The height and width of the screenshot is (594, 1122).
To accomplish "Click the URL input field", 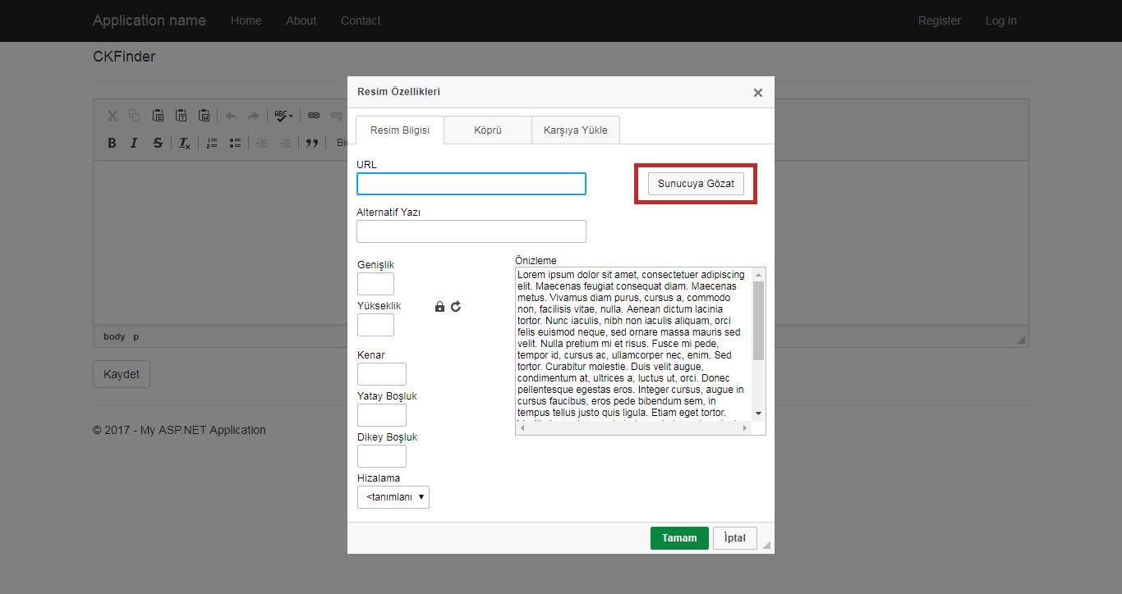I will click(471, 184).
